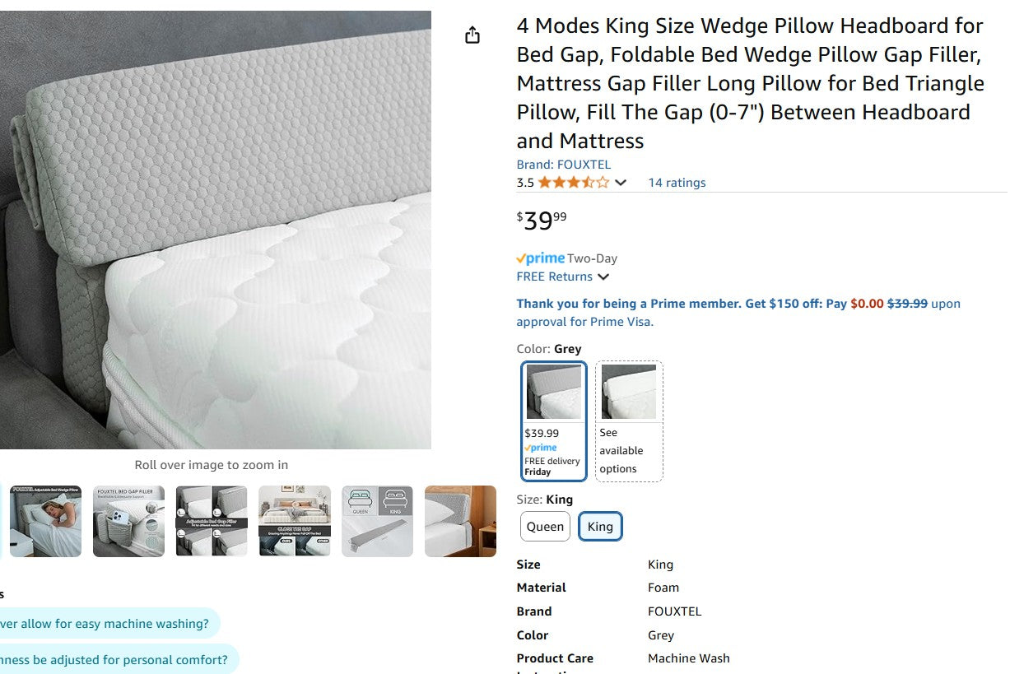Click the 14 ratings link
The width and height of the screenshot is (1010, 674).
(x=677, y=183)
